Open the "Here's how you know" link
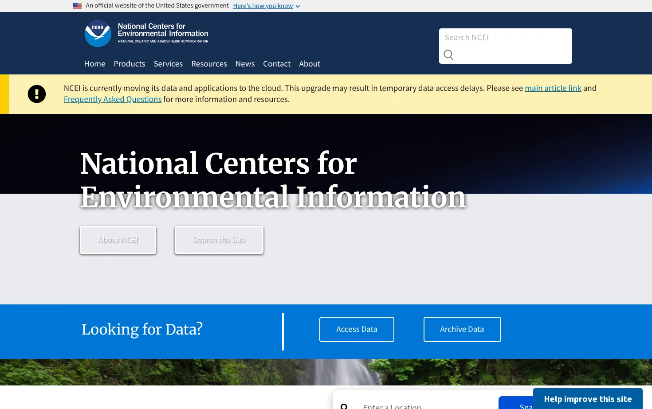 click(x=263, y=6)
